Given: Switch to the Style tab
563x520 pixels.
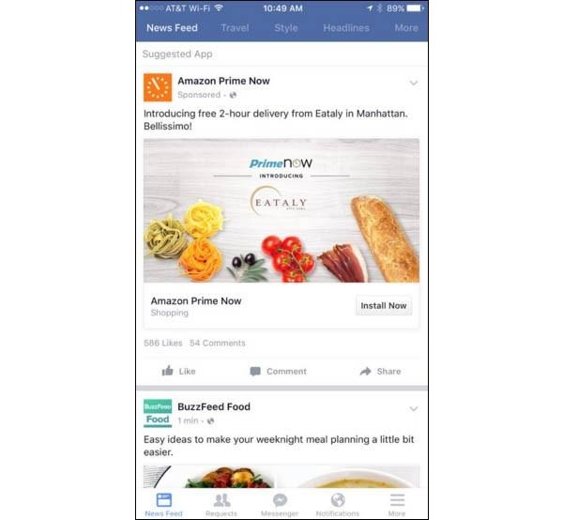Looking at the screenshot, I should 286,27.
